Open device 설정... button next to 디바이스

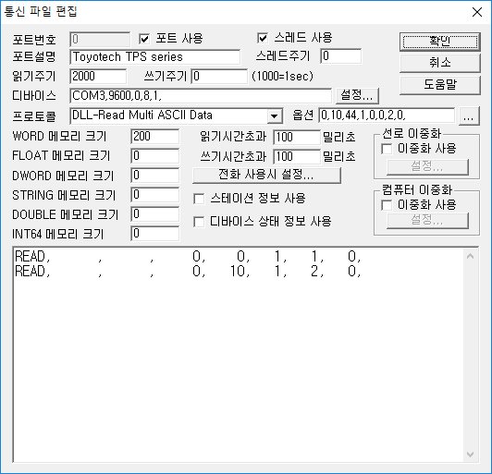point(357,95)
